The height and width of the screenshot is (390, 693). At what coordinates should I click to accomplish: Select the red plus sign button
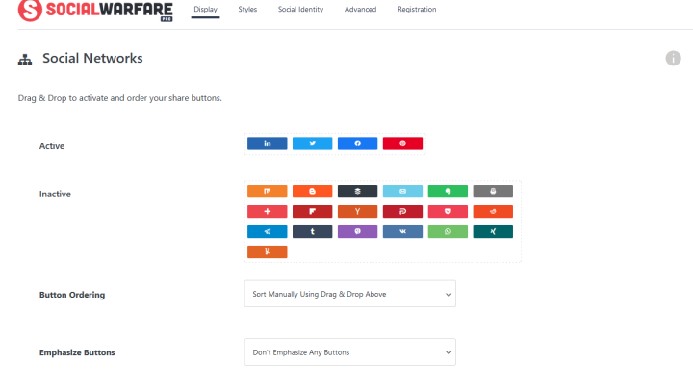point(267,211)
